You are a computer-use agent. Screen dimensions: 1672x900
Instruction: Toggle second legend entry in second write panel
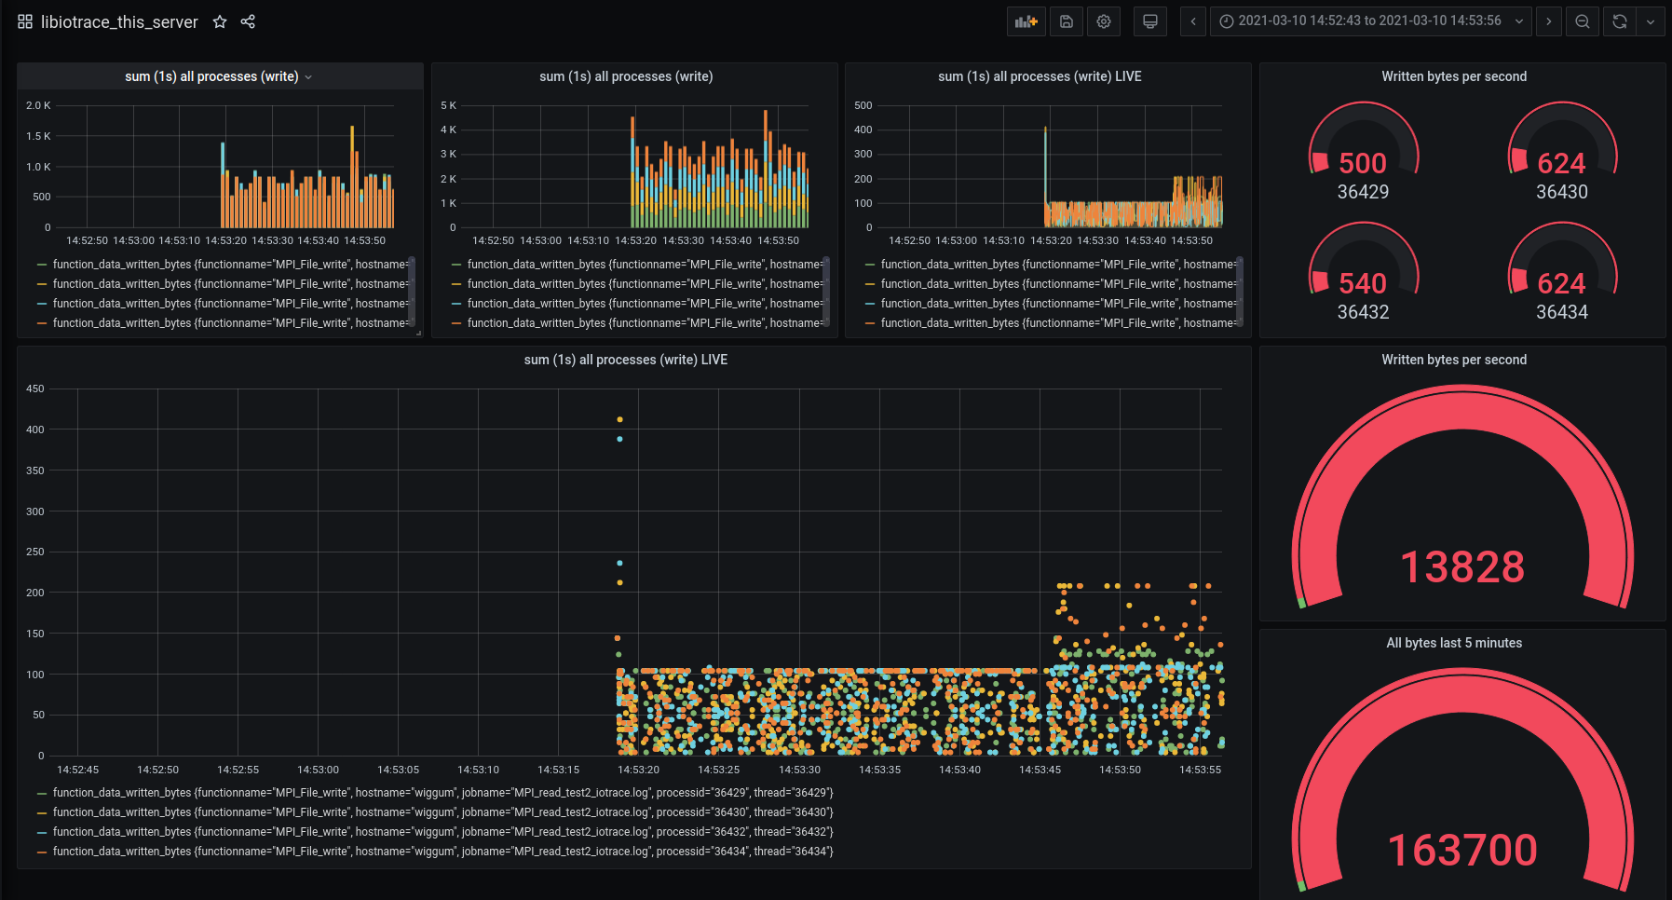coord(645,284)
